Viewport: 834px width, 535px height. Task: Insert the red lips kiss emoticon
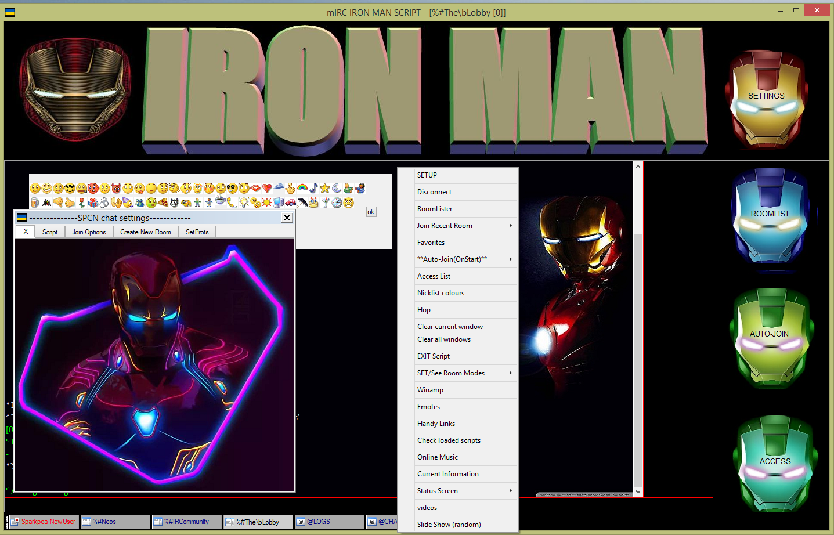coord(255,188)
